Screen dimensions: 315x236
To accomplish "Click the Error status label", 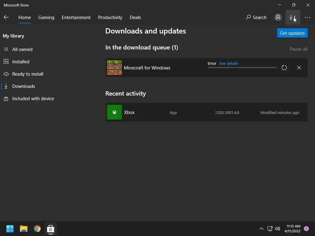I will tap(212, 63).
